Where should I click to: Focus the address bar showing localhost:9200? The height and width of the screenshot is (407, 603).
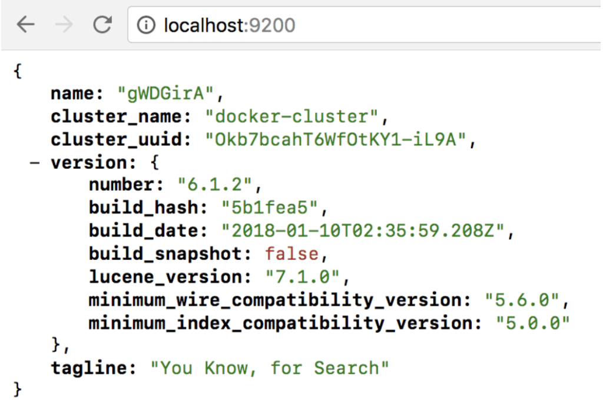click(x=365, y=25)
